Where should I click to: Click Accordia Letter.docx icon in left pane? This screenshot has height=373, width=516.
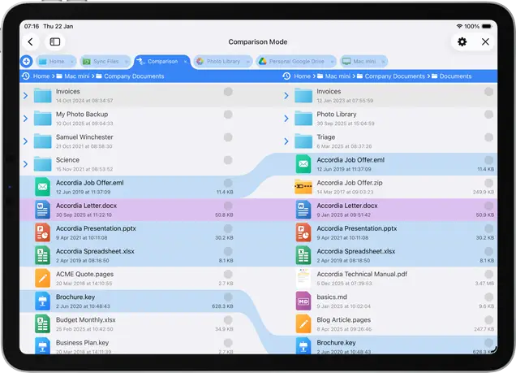(42, 210)
